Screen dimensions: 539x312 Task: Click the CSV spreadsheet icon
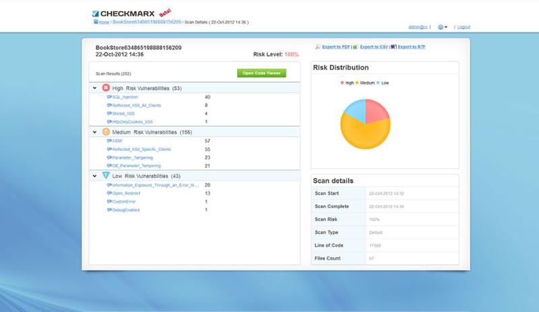click(355, 46)
